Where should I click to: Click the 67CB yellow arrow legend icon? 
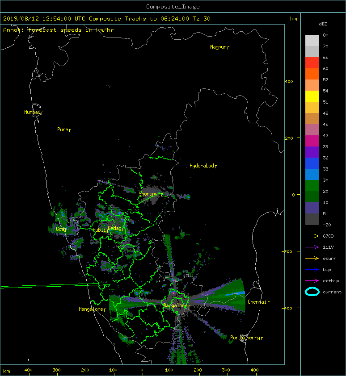pyautogui.click(x=312, y=236)
